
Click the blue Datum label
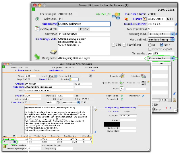coord(138,19)
